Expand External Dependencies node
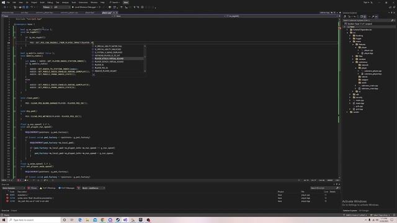 point(347,30)
